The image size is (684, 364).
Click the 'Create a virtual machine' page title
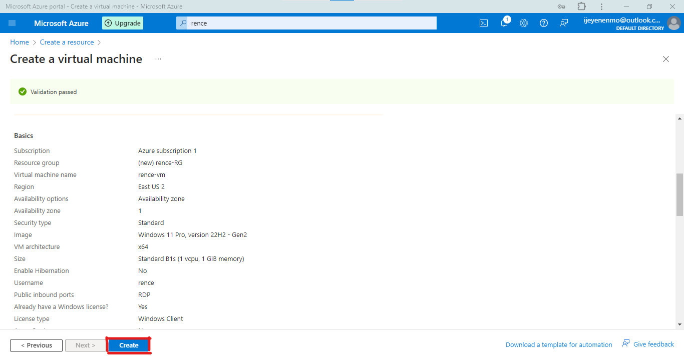76,59
